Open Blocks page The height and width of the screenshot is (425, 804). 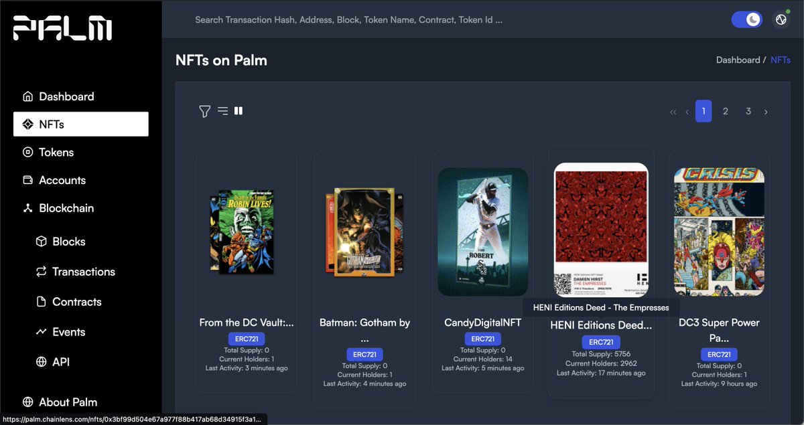[69, 242]
